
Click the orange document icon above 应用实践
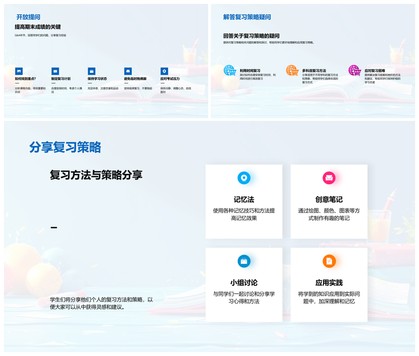(x=329, y=261)
